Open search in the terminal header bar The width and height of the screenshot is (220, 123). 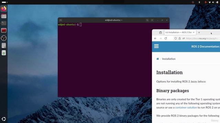click(147, 20)
